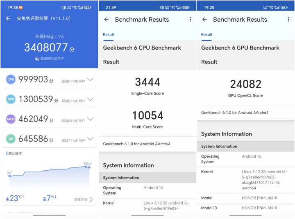Viewport: 295px width, 219px height.
Task: Expand the MEM score 462049 row
Action: pyautogui.click(x=91, y=120)
